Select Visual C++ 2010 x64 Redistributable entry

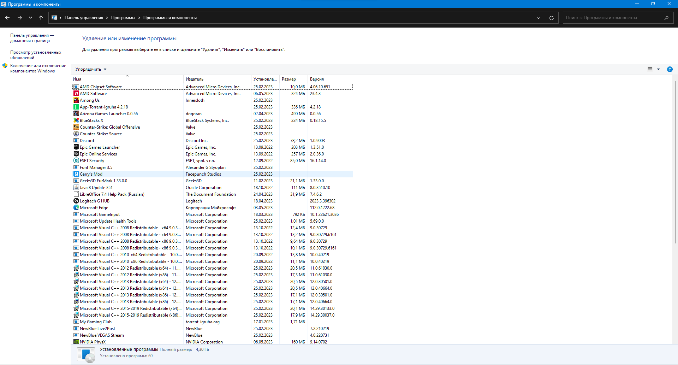click(213, 255)
